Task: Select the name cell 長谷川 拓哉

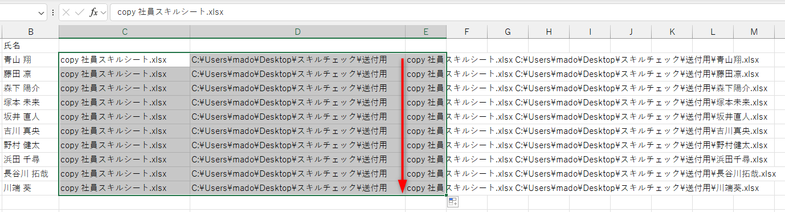Action: point(30,173)
